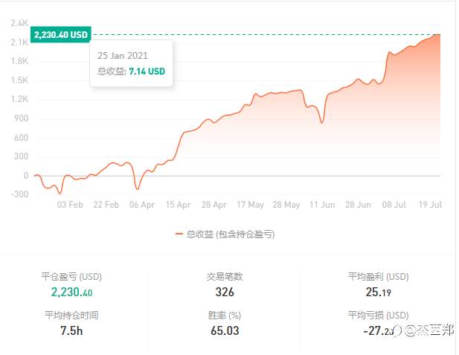The height and width of the screenshot is (355, 459).
Task: Click the 胜率 (%) value 65.03
Action: tap(225, 330)
